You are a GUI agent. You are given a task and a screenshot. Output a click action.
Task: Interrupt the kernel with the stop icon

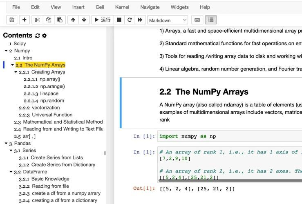tap(119, 20)
